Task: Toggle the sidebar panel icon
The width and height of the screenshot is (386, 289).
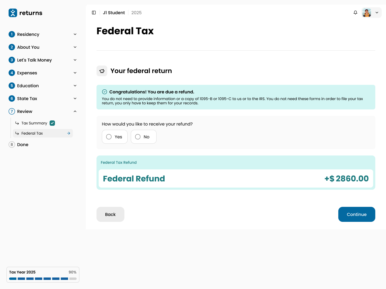Action: click(94, 13)
